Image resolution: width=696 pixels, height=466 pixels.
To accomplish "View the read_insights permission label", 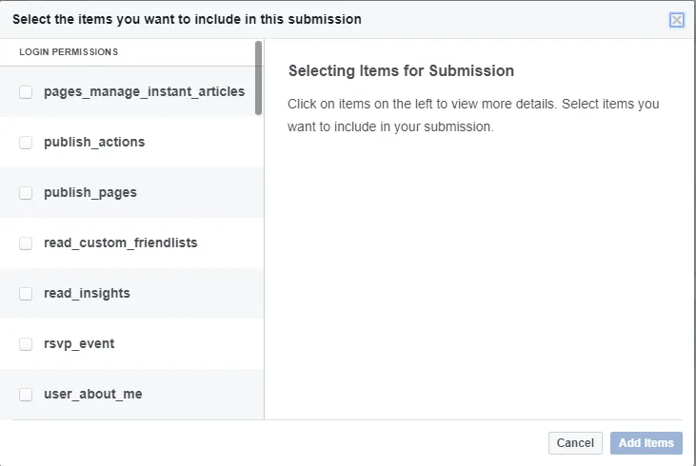I will pos(87,294).
